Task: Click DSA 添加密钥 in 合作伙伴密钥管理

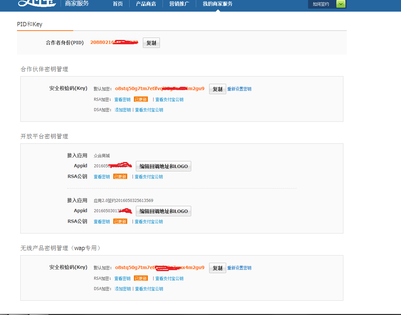Action: [123, 110]
